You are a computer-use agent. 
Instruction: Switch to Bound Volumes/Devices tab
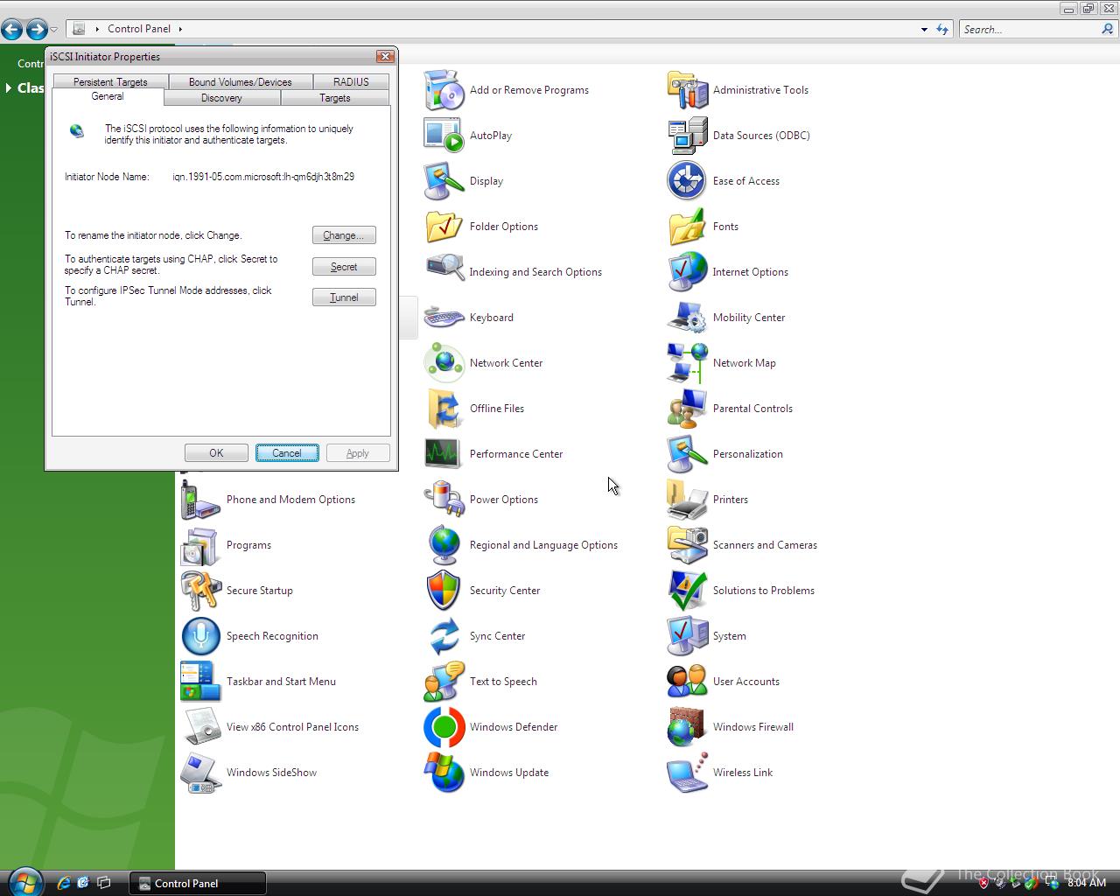pos(240,81)
